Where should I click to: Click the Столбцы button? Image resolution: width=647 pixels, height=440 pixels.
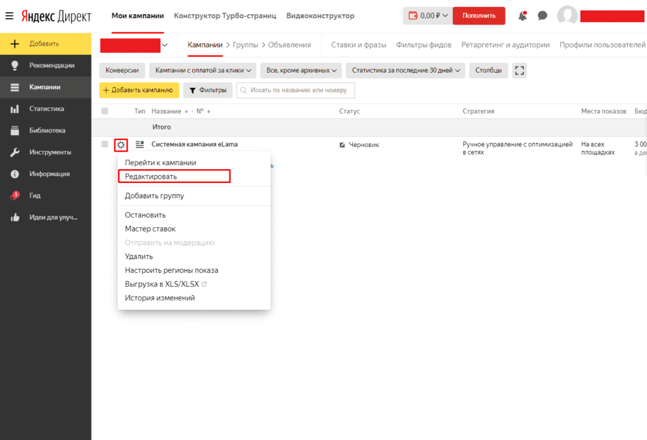click(488, 71)
